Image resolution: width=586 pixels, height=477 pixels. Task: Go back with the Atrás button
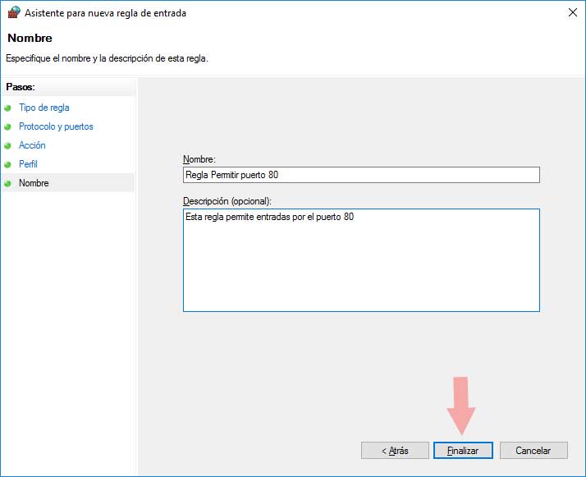pyautogui.click(x=395, y=451)
